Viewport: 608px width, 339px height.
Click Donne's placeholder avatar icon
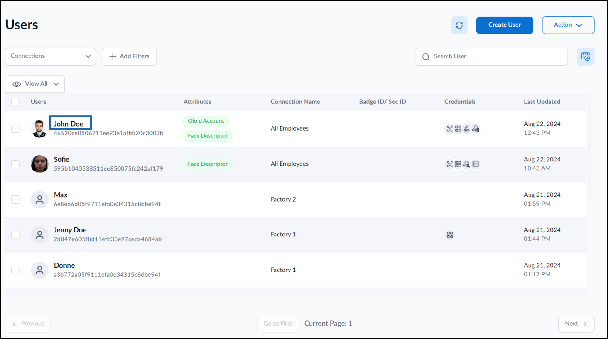[39, 270]
